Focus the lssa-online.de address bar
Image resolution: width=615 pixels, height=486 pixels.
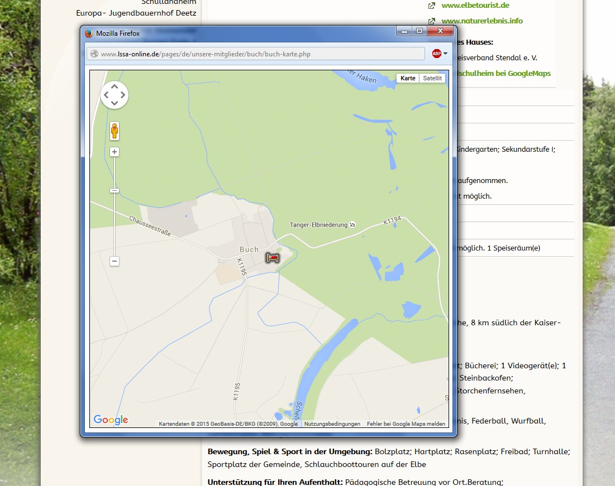click(x=255, y=54)
